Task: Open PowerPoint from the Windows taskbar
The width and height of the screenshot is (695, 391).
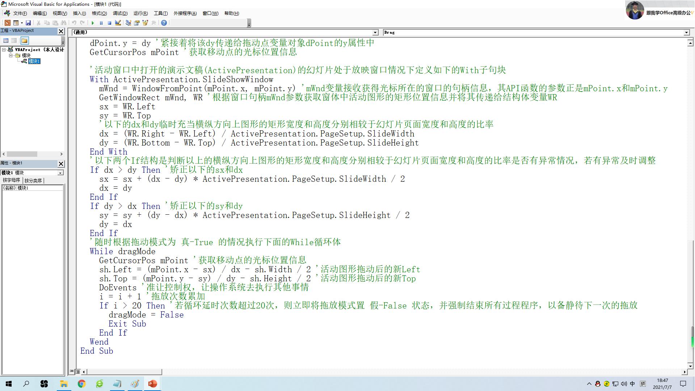Action: click(152, 384)
